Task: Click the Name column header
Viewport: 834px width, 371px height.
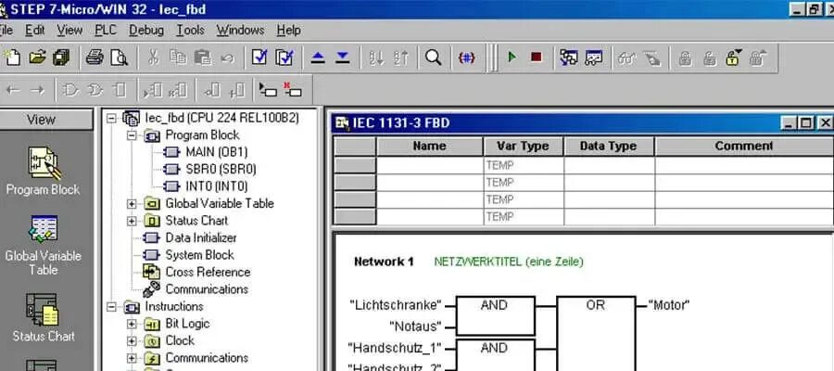Action: click(430, 146)
